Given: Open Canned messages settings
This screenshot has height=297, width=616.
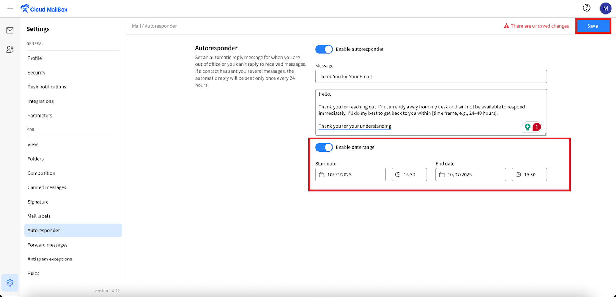Looking at the screenshot, I should [47, 187].
